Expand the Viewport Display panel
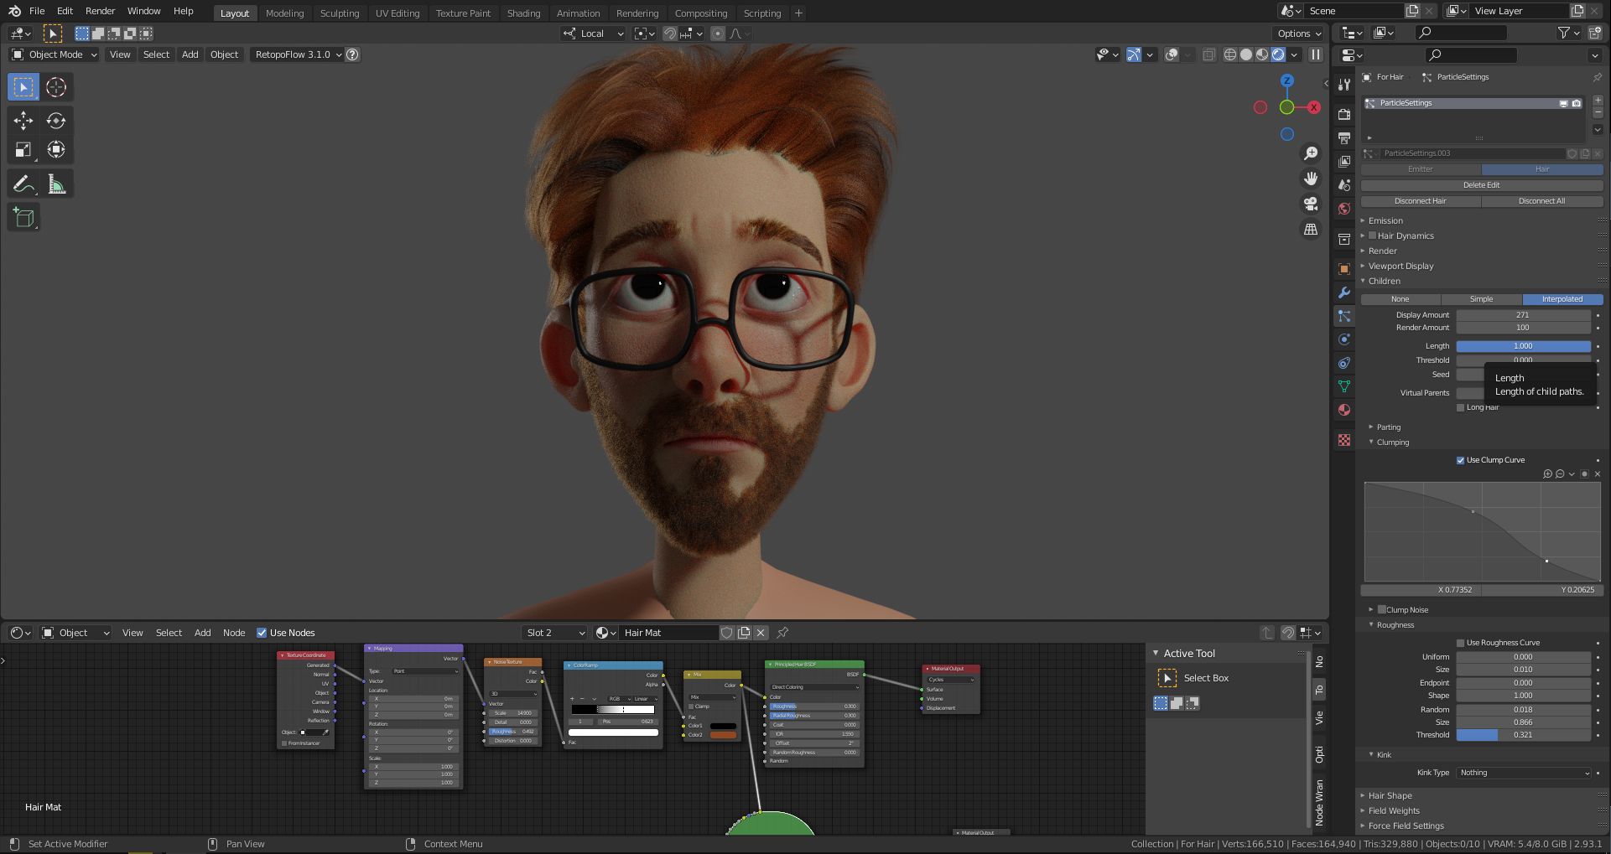Image resolution: width=1611 pixels, height=854 pixels. (1401, 266)
